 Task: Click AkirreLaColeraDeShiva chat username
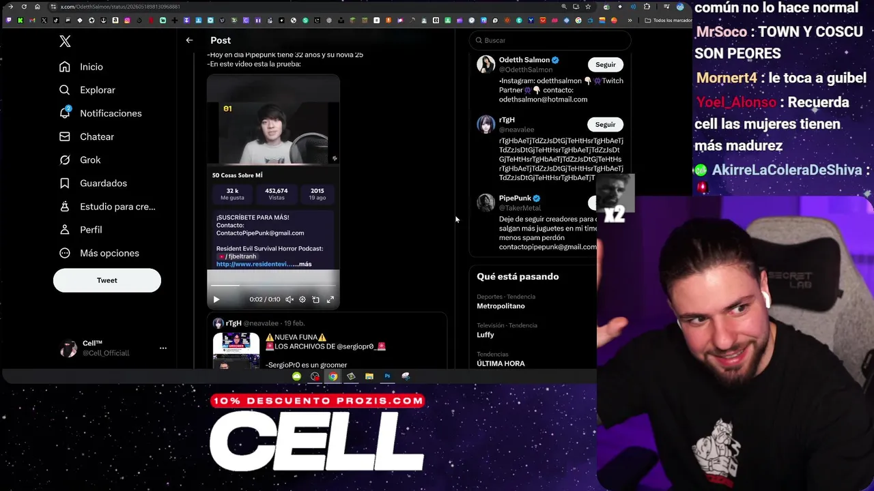787,170
